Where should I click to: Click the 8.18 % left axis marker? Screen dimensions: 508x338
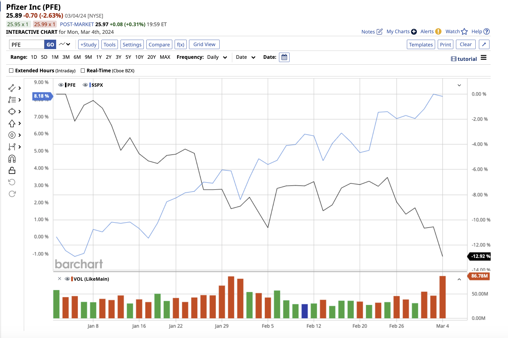tap(42, 96)
